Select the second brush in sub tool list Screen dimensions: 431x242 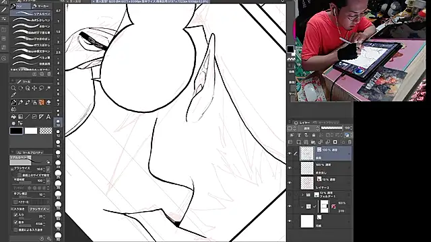pos(31,20)
